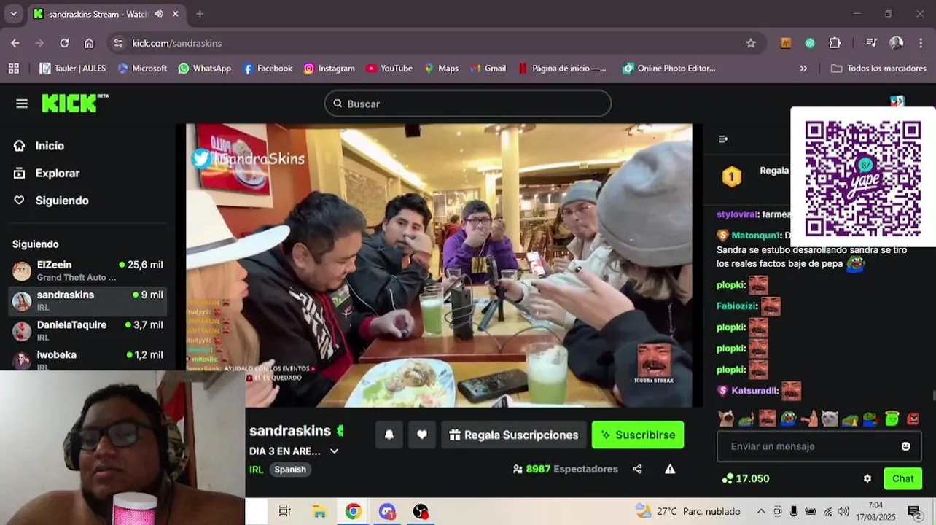Open Chrome apps grid
The height and width of the screenshot is (525, 936).
(14, 69)
